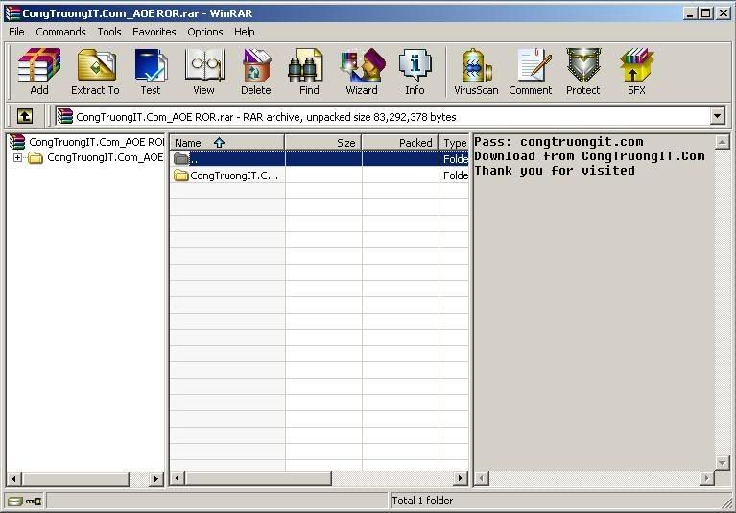Open the Commands menu
Image resolution: width=736 pixels, height=513 pixels.
(x=60, y=32)
